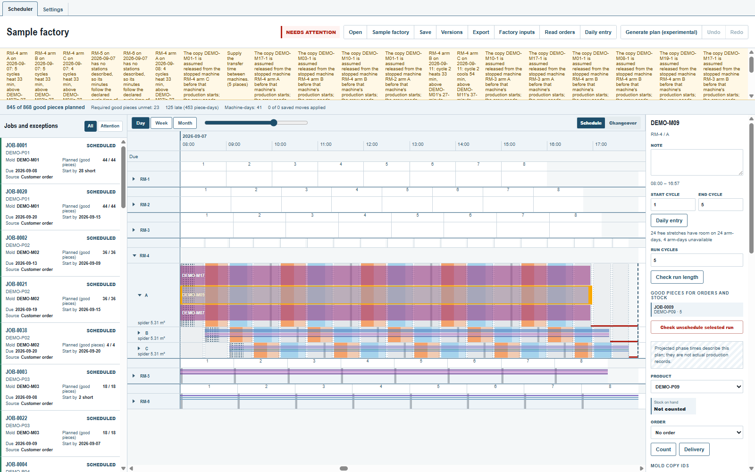
Task: Click the timeline zoom slider handle
Action: pos(274,123)
